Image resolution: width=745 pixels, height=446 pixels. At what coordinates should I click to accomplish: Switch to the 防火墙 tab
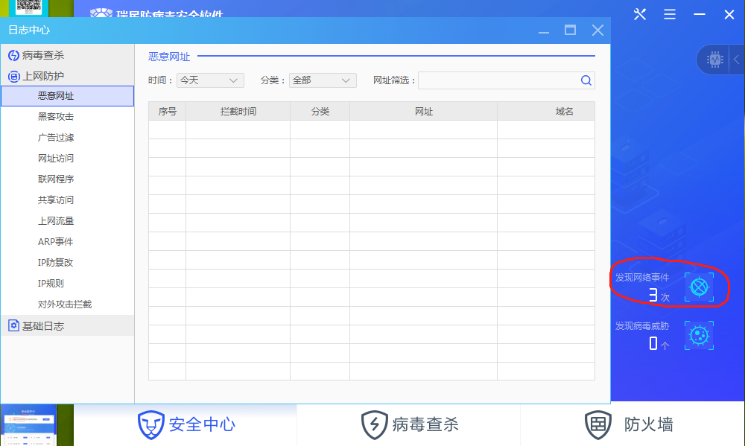633,424
